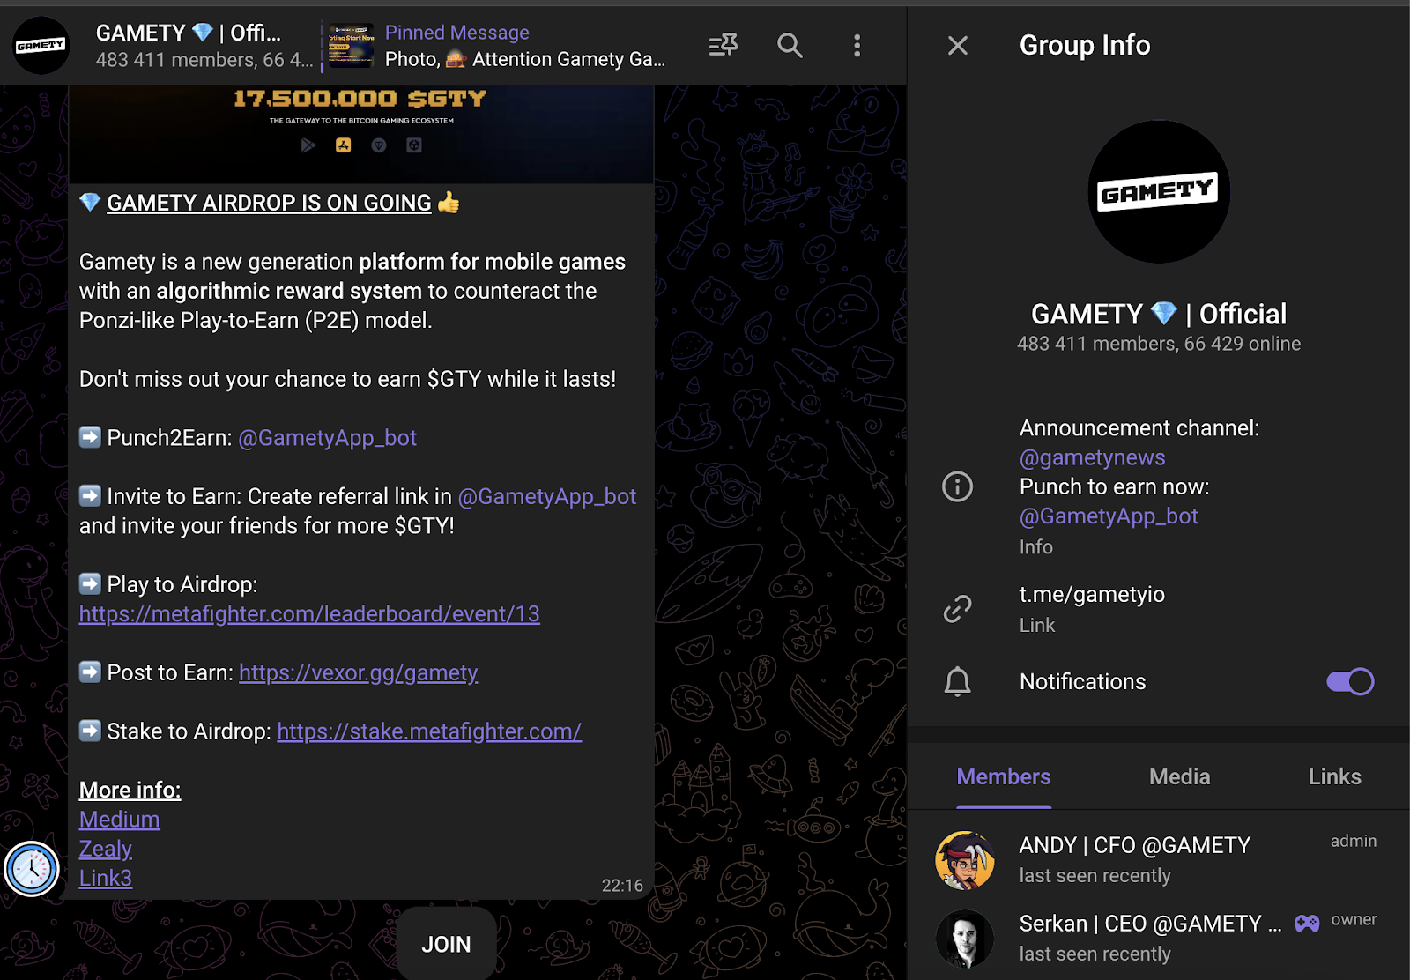Search messages with the magnifier icon
Screen dimensions: 1410x980
(790, 45)
